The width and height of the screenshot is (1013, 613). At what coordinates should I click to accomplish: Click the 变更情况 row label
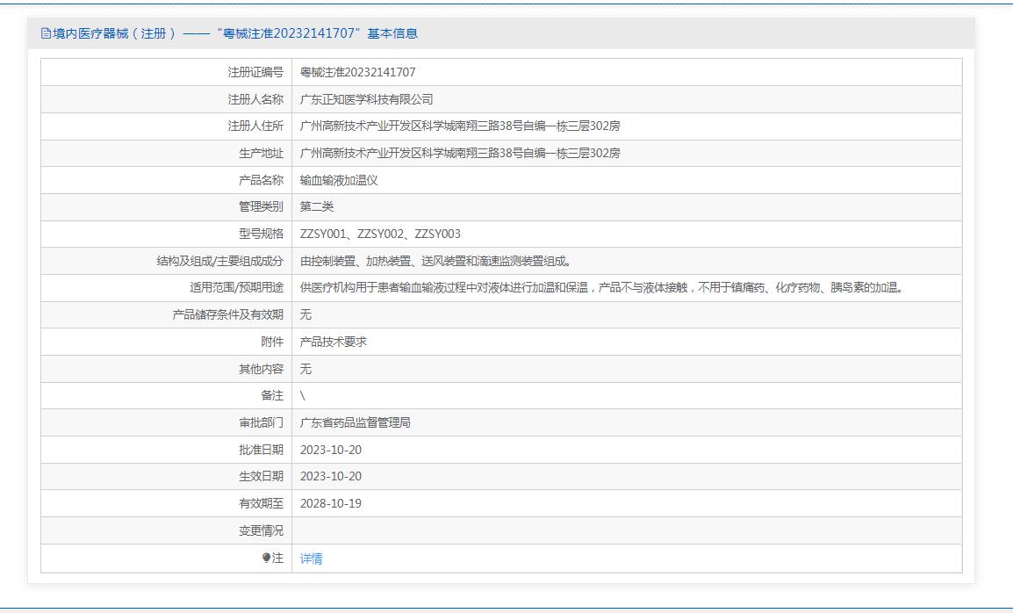coord(261,530)
